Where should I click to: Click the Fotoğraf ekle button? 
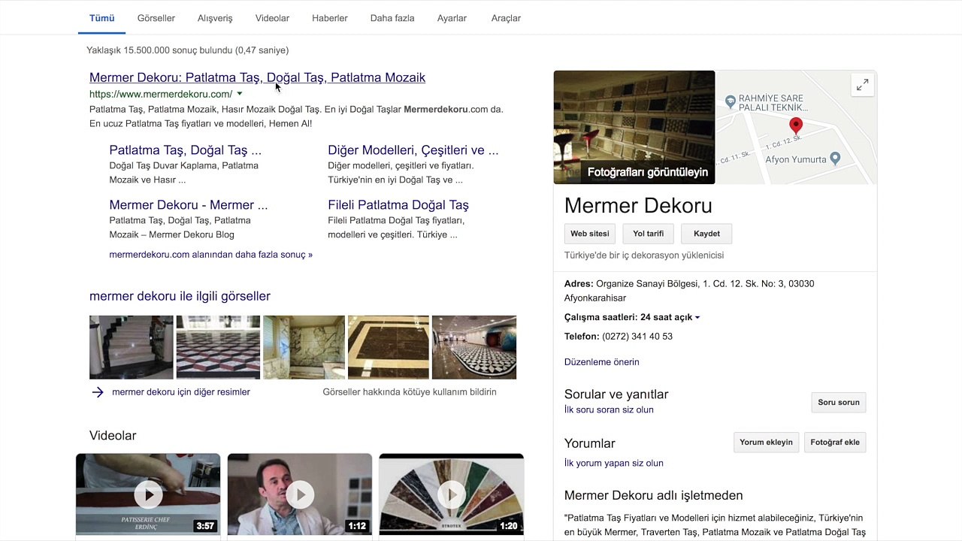[x=835, y=443]
